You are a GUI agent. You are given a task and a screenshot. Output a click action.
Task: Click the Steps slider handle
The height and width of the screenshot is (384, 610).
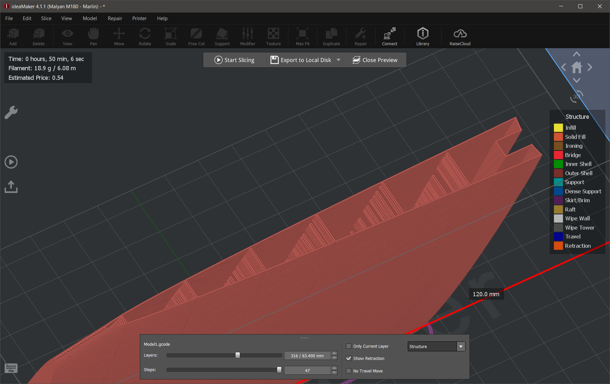click(x=279, y=370)
